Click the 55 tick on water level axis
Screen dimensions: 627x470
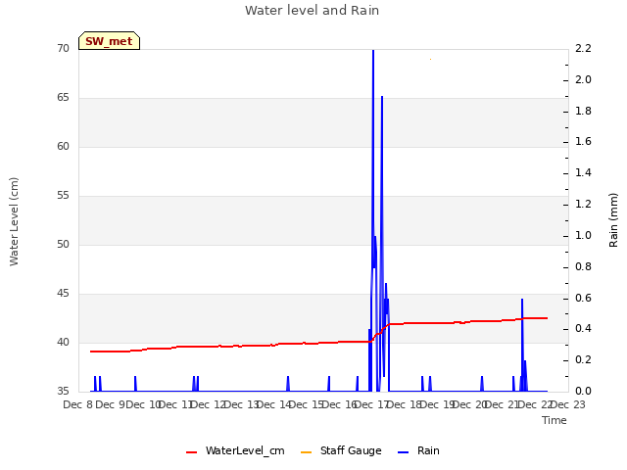[63, 196]
